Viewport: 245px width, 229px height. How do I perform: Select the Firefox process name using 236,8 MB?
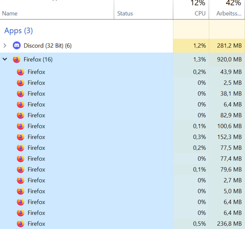(36, 224)
